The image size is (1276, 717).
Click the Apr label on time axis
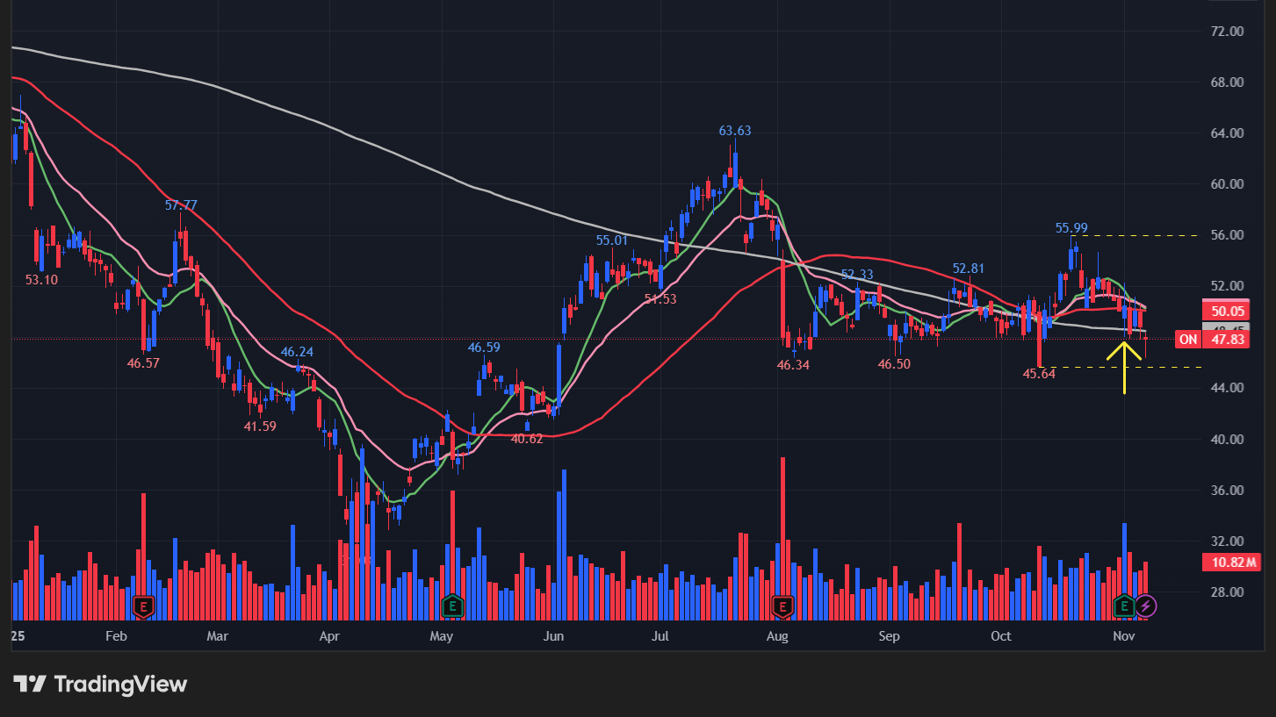click(x=330, y=635)
